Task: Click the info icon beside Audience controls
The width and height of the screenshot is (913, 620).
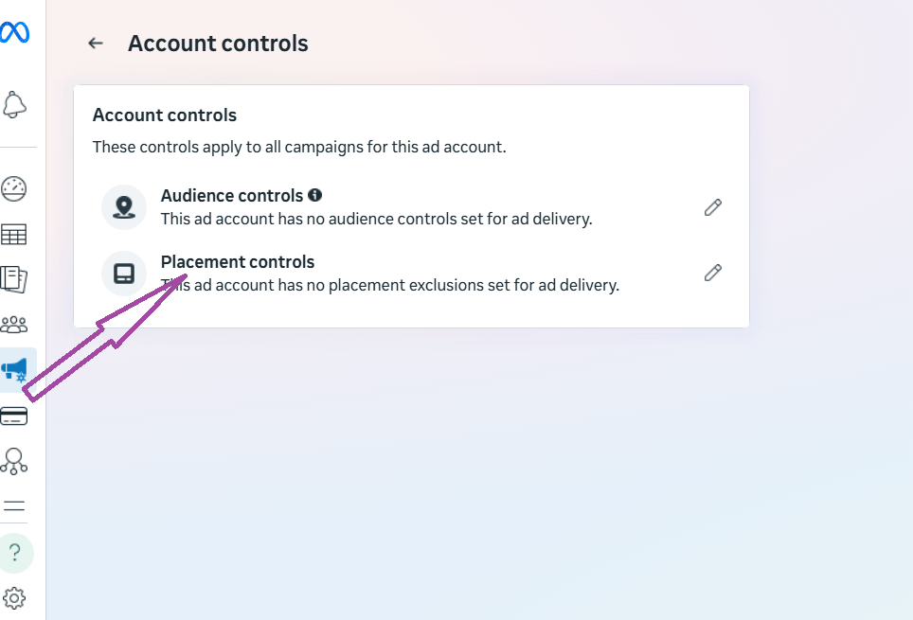Action: click(315, 195)
